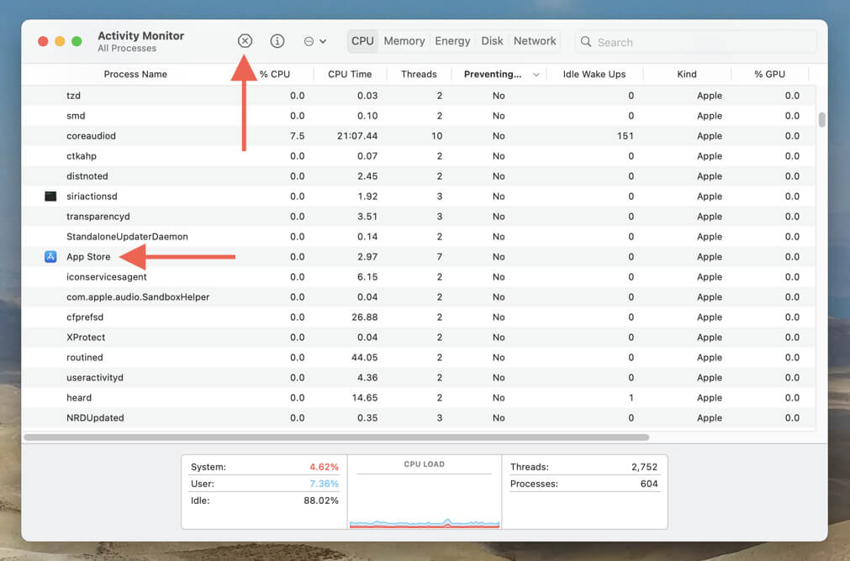This screenshot has width=850, height=561.
Task: Sort by Kind column header
Action: click(687, 74)
